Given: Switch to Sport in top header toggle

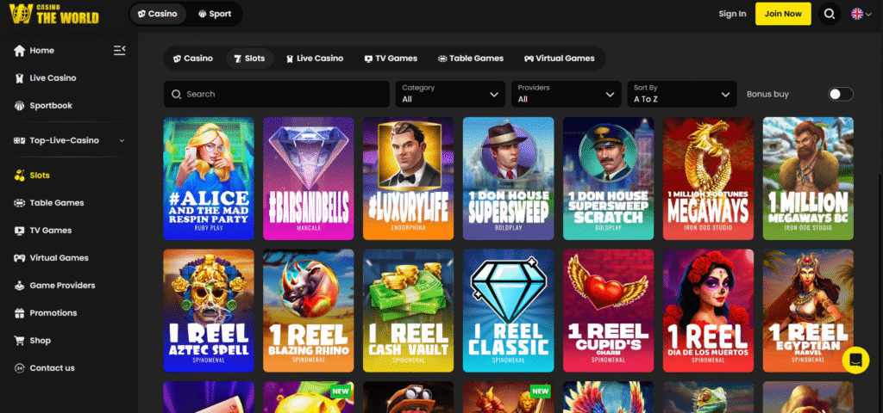Looking at the screenshot, I should pos(214,14).
